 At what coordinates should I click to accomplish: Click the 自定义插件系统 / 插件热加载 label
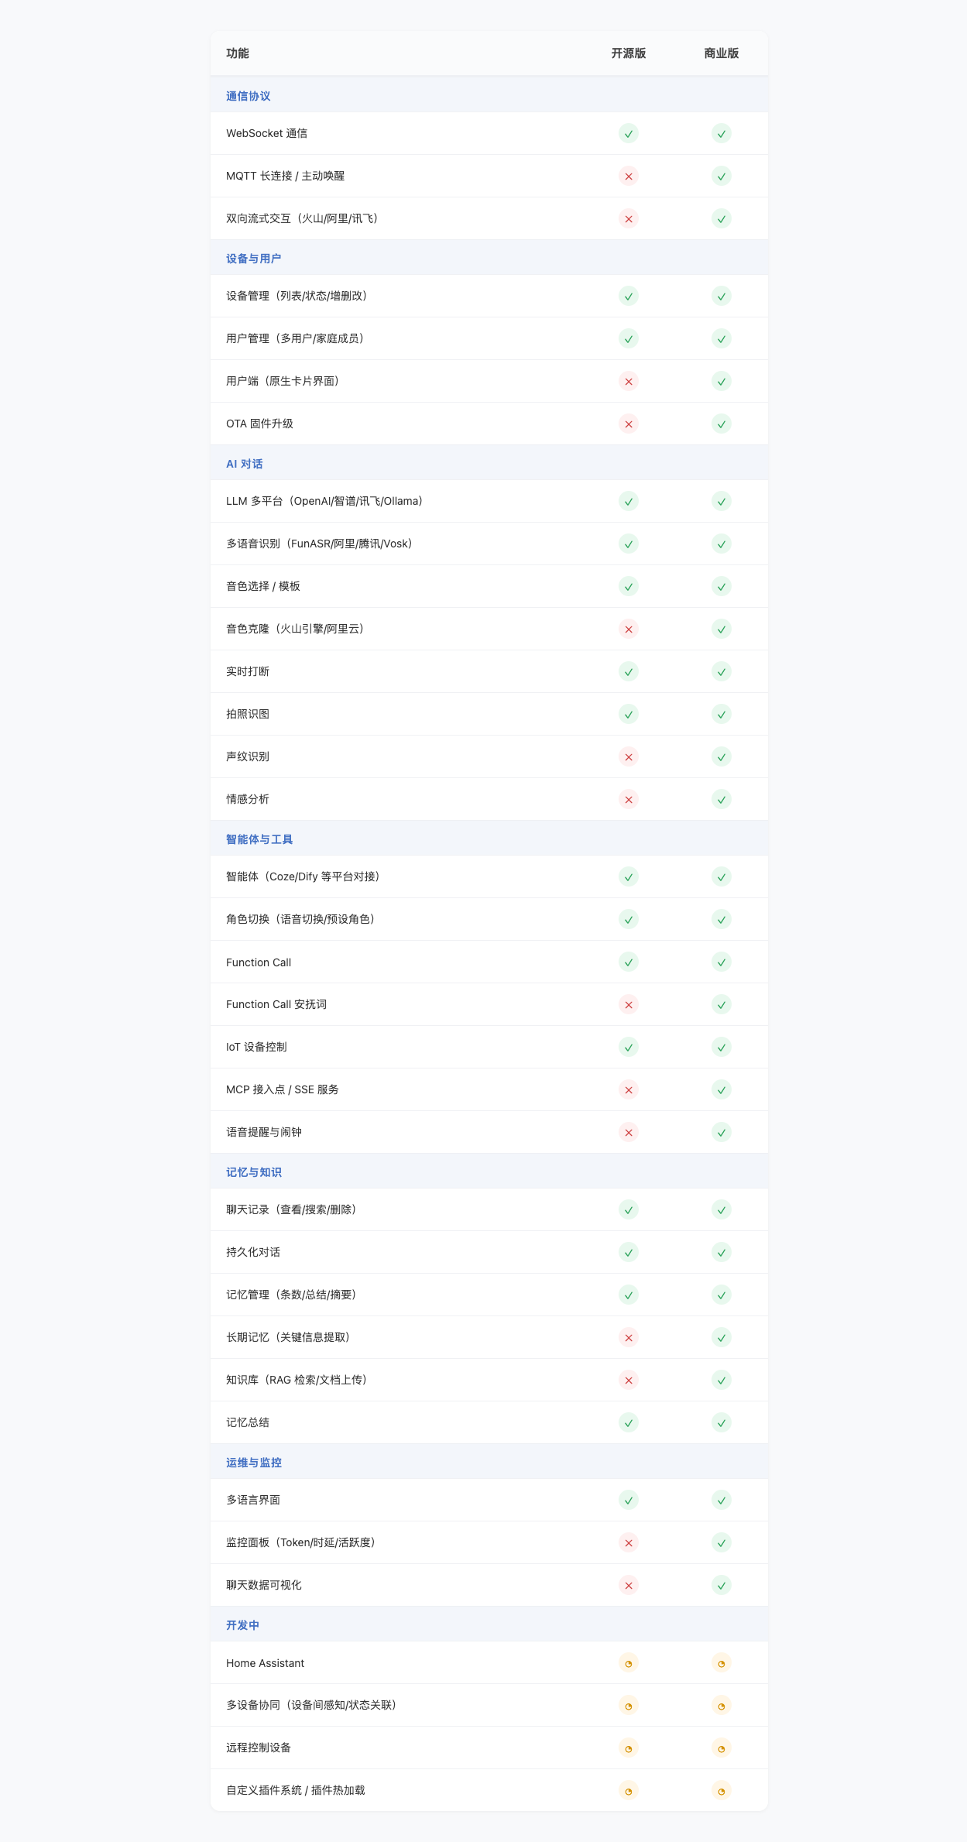coord(296,1790)
